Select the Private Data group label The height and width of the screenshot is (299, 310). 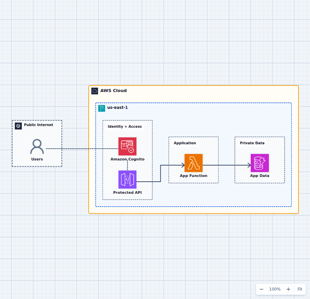(252, 143)
